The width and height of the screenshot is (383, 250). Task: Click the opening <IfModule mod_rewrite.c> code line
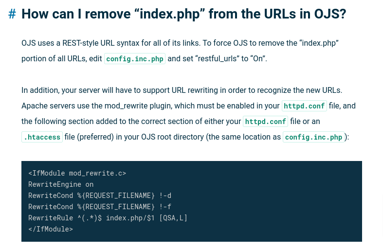77,173
